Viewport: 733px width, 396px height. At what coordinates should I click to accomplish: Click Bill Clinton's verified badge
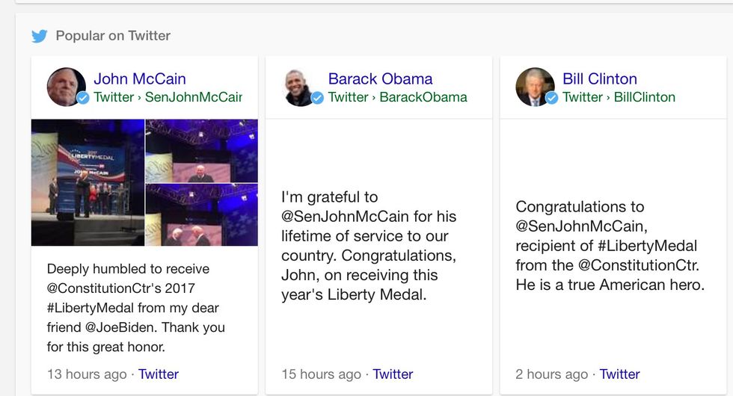[x=552, y=98]
